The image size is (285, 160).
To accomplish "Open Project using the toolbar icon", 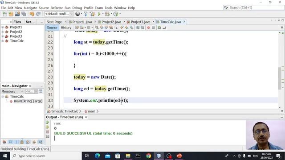I will click(x=17, y=14).
